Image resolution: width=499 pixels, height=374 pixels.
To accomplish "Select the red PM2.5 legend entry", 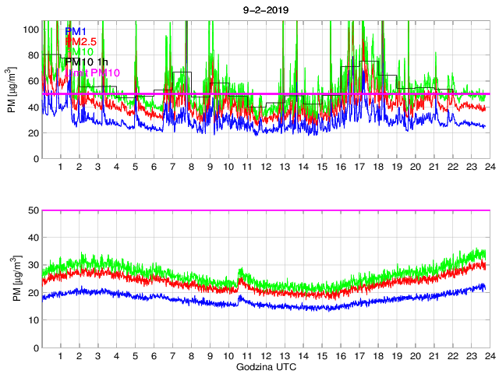I will pyautogui.click(x=80, y=41).
